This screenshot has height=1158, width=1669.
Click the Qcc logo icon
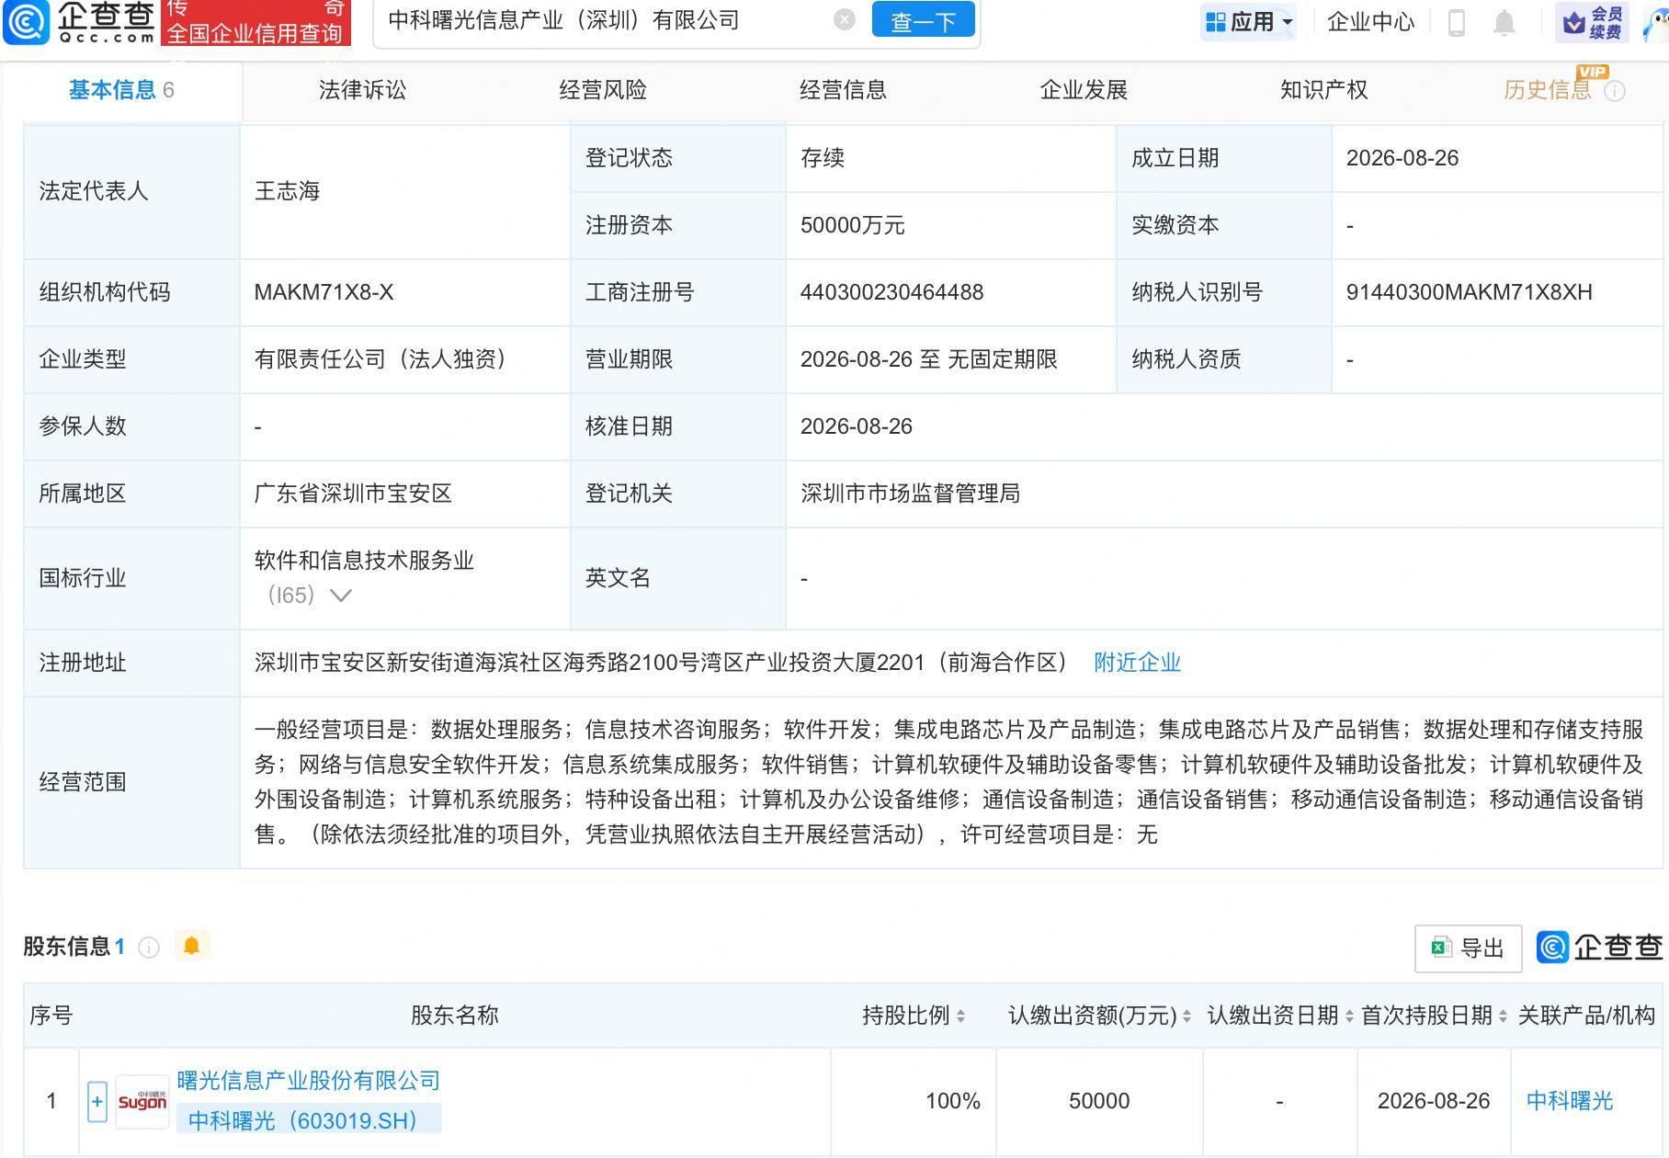click(27, 21)
